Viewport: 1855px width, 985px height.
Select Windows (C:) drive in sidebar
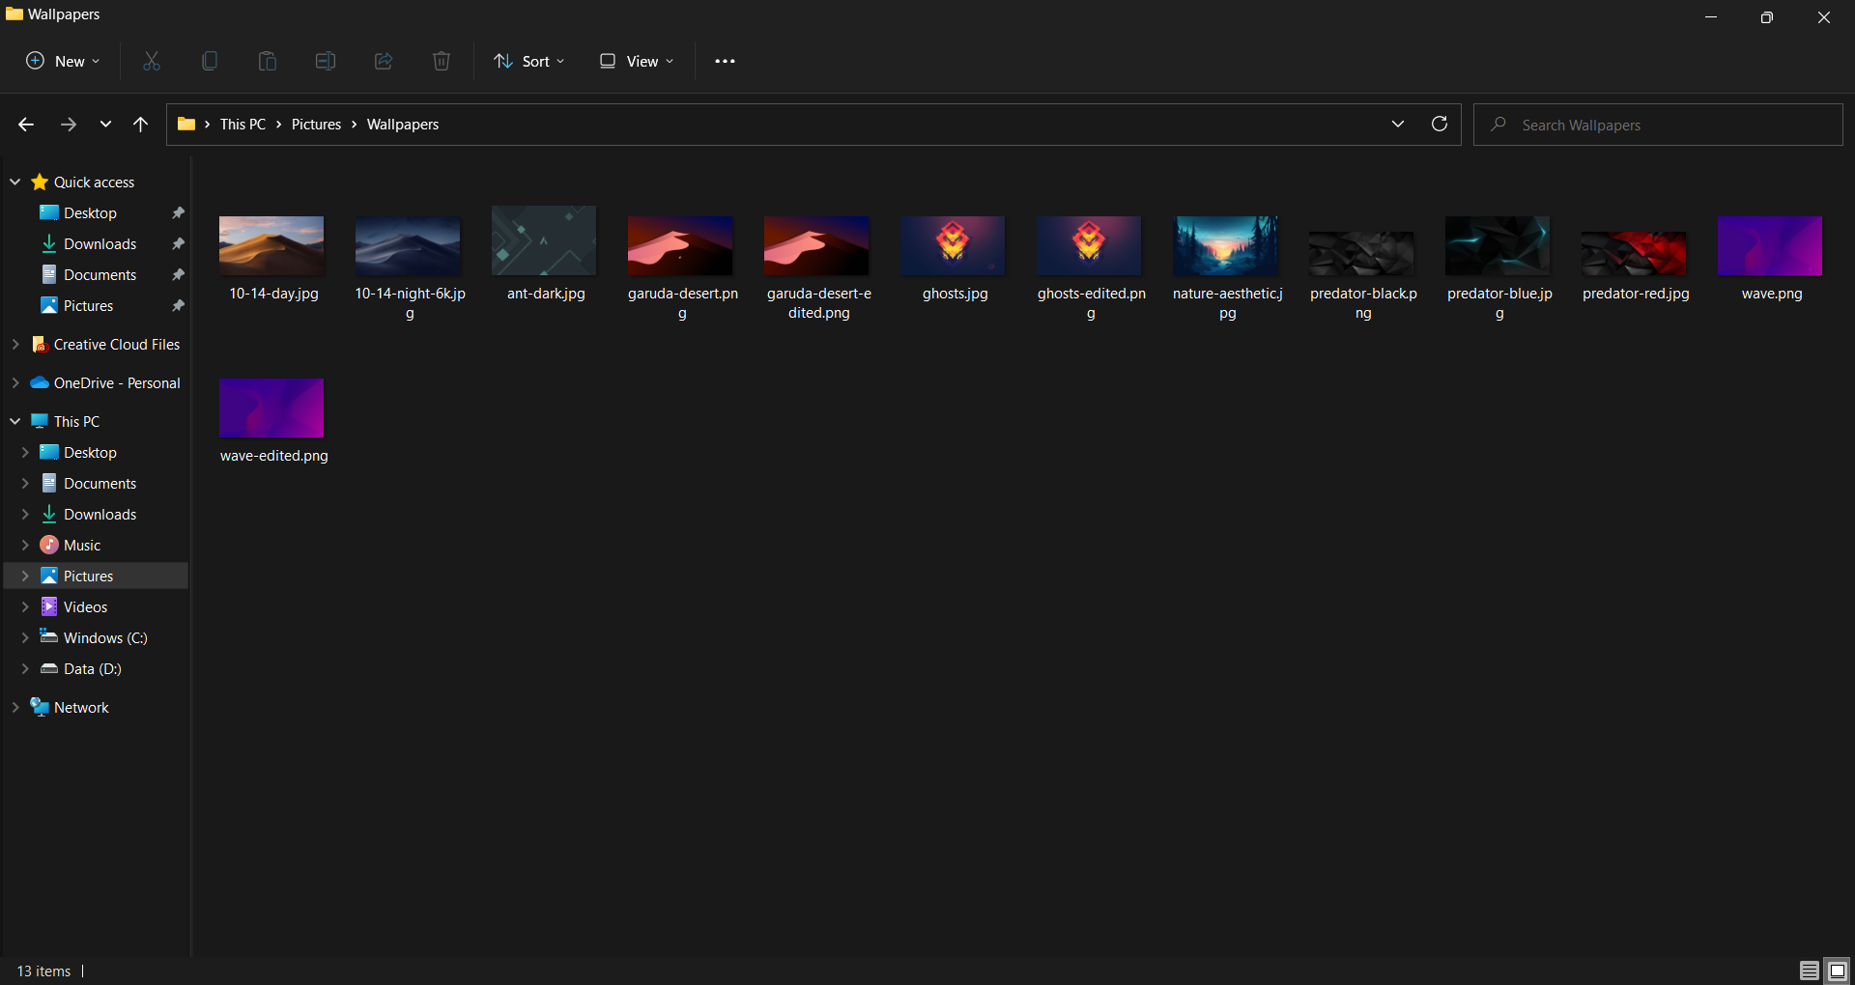coord(104,637)
